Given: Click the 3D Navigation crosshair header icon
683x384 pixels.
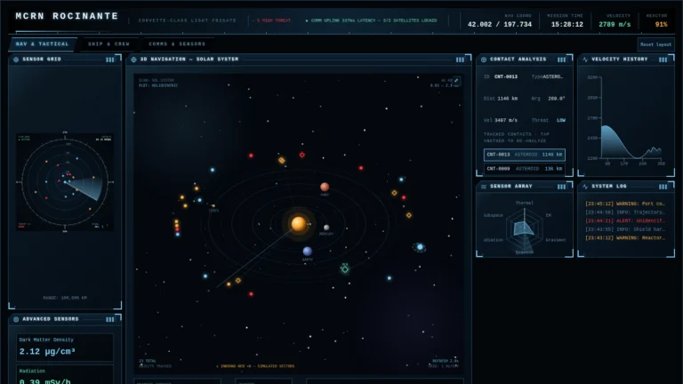Looking at the screenshot, I should tap(133, 60).
